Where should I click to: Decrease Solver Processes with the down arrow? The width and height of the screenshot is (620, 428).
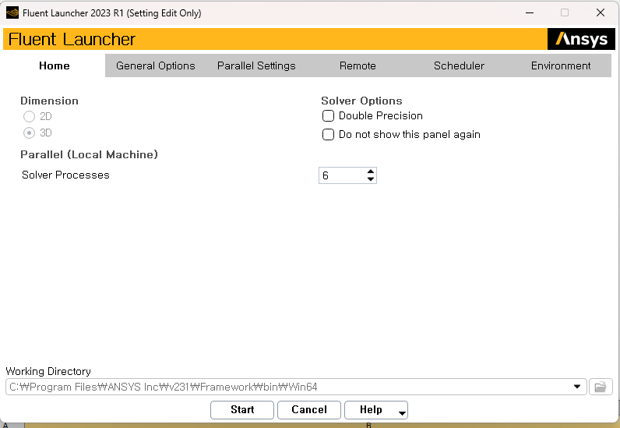371,179
